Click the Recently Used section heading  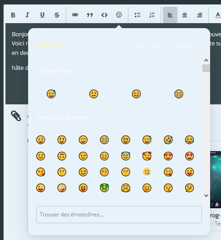point(57,71)
